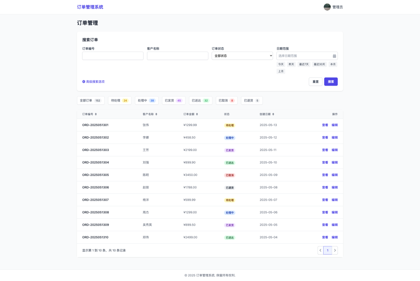
Task: Sort by 订单编号 column arrow icon
Action: (96, 114)
